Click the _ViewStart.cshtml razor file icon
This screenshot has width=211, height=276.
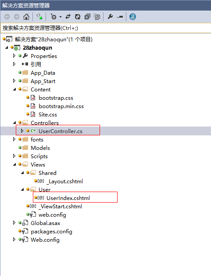[33, 206]
